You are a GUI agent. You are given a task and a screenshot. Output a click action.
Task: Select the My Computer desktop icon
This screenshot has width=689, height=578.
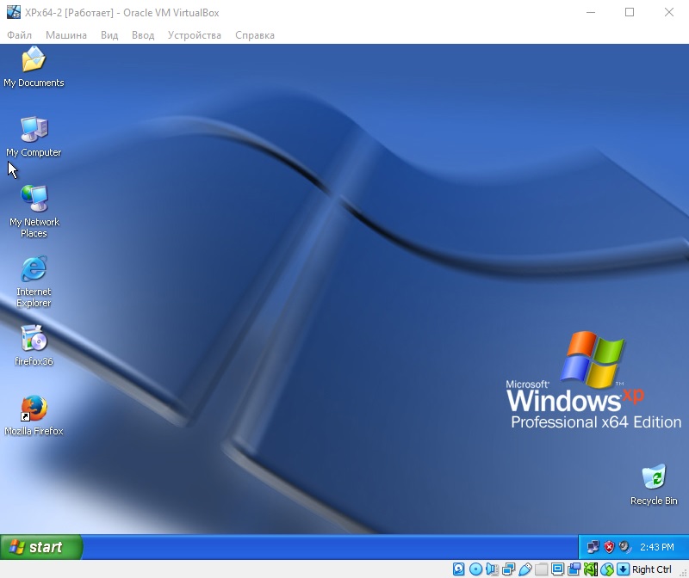point(34,137)
